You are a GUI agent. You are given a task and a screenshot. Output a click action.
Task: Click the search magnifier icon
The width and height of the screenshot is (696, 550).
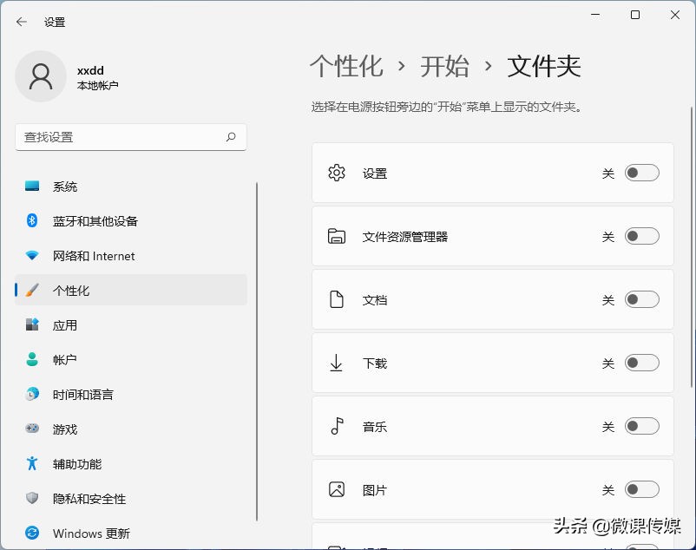[231, 137]
